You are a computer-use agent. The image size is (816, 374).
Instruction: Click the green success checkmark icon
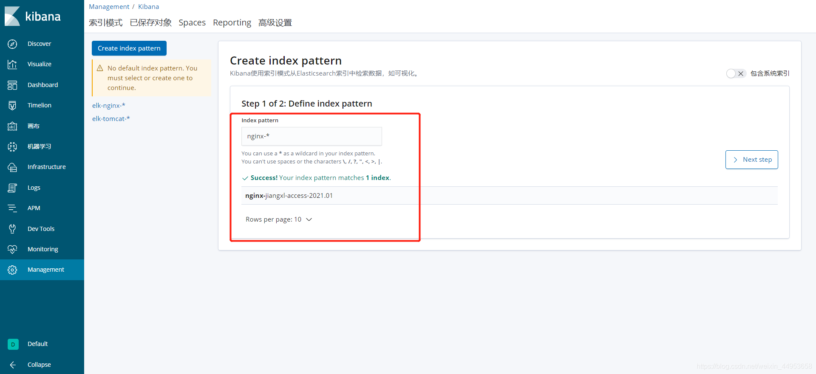tap(245, 178)
